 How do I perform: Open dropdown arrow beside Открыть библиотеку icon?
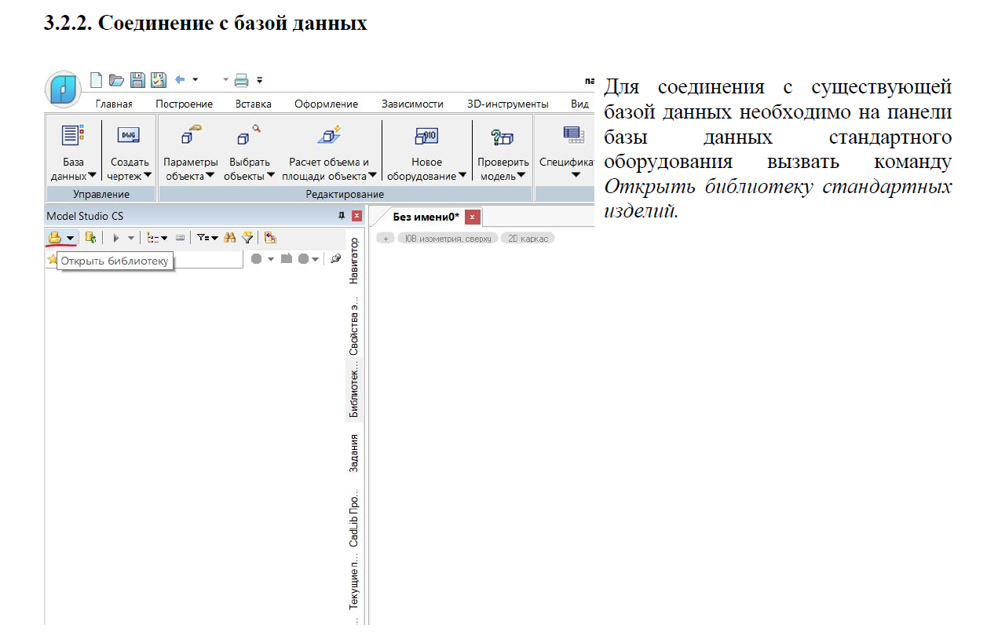71,238
